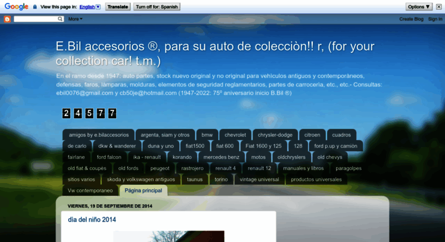
Task: Select the Página principal tab
Action: point(143,191)
